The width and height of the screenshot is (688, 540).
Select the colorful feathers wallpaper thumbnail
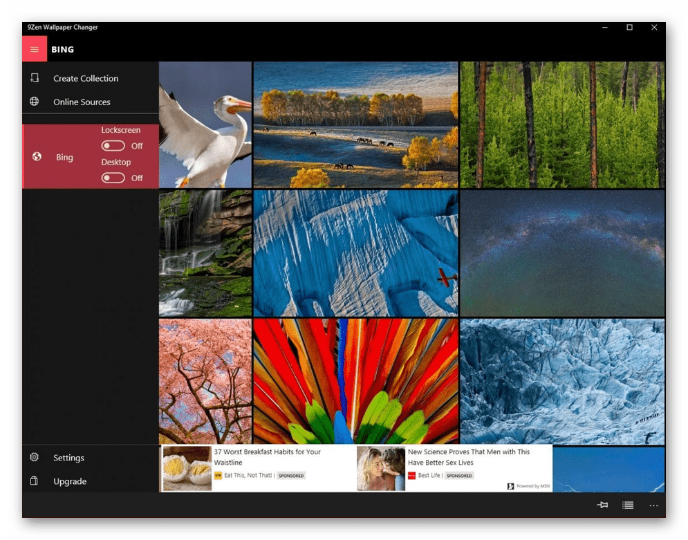(355, 381)
